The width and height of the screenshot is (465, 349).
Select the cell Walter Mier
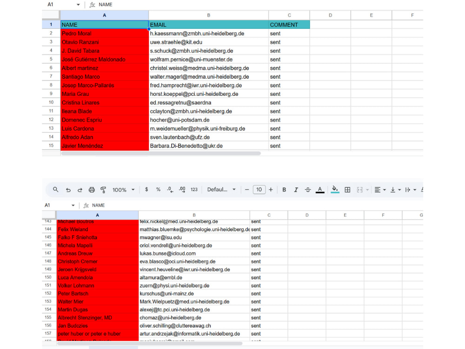coord(97,302)
